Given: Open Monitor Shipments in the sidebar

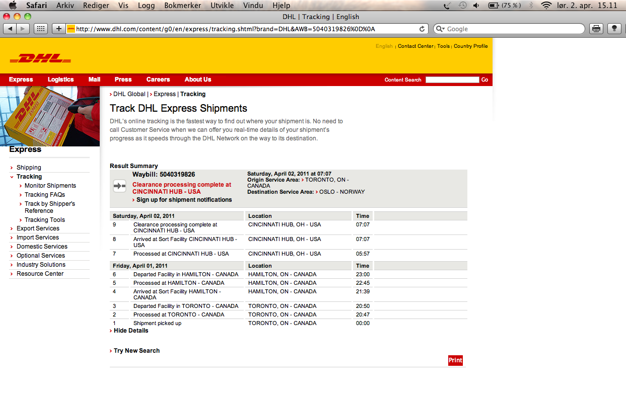Looking at the screenshot, I should 50,186.
